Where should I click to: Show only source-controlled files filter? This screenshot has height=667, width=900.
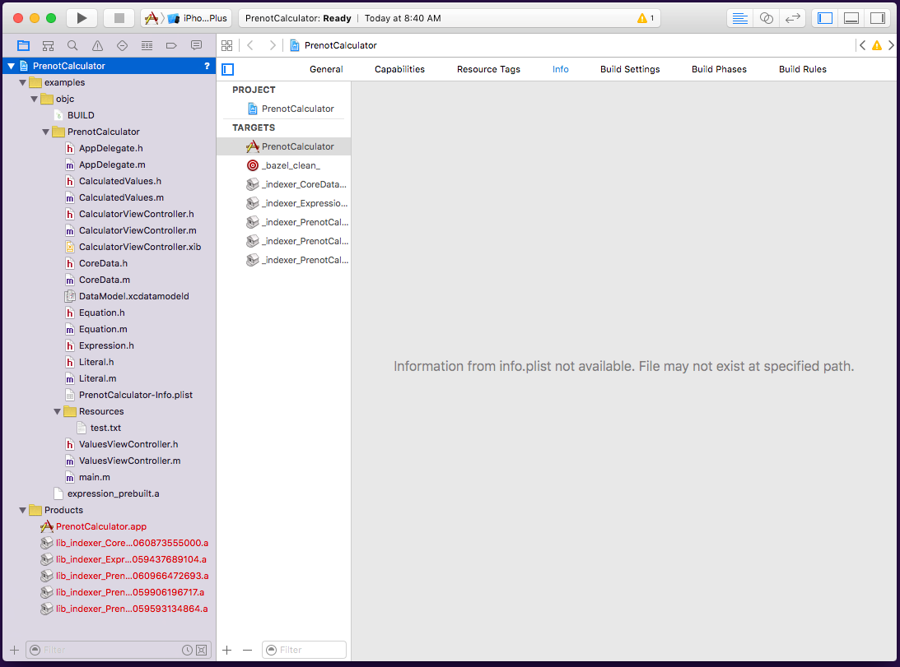pos(202,650)
